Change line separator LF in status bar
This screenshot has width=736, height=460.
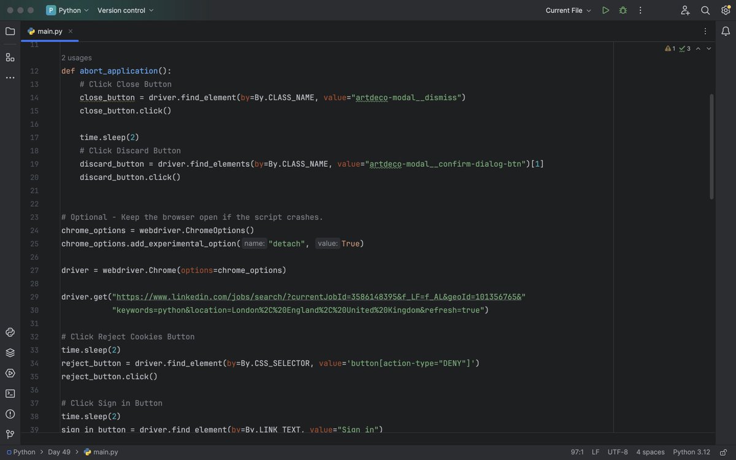[x=596, y=452]
